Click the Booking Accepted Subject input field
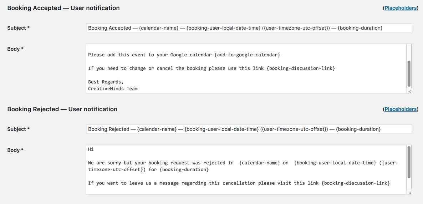 (249, 28)
